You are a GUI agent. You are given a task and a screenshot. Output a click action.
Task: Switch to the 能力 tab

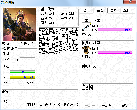click(87, 11)
